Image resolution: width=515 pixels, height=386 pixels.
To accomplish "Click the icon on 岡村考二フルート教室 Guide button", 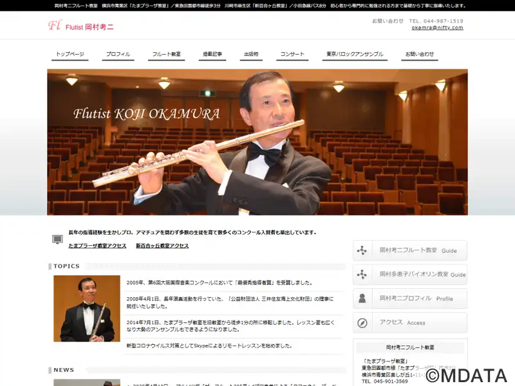I will tap(362, 250).
